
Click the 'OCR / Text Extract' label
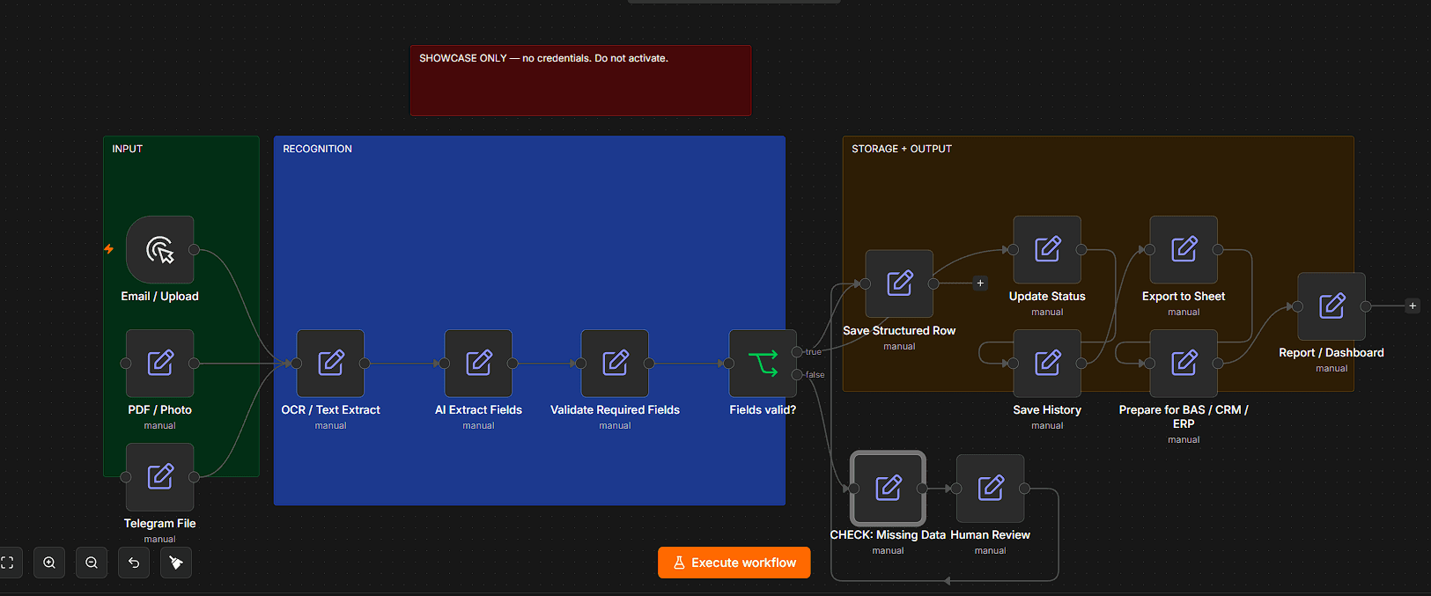coord(330,410)
